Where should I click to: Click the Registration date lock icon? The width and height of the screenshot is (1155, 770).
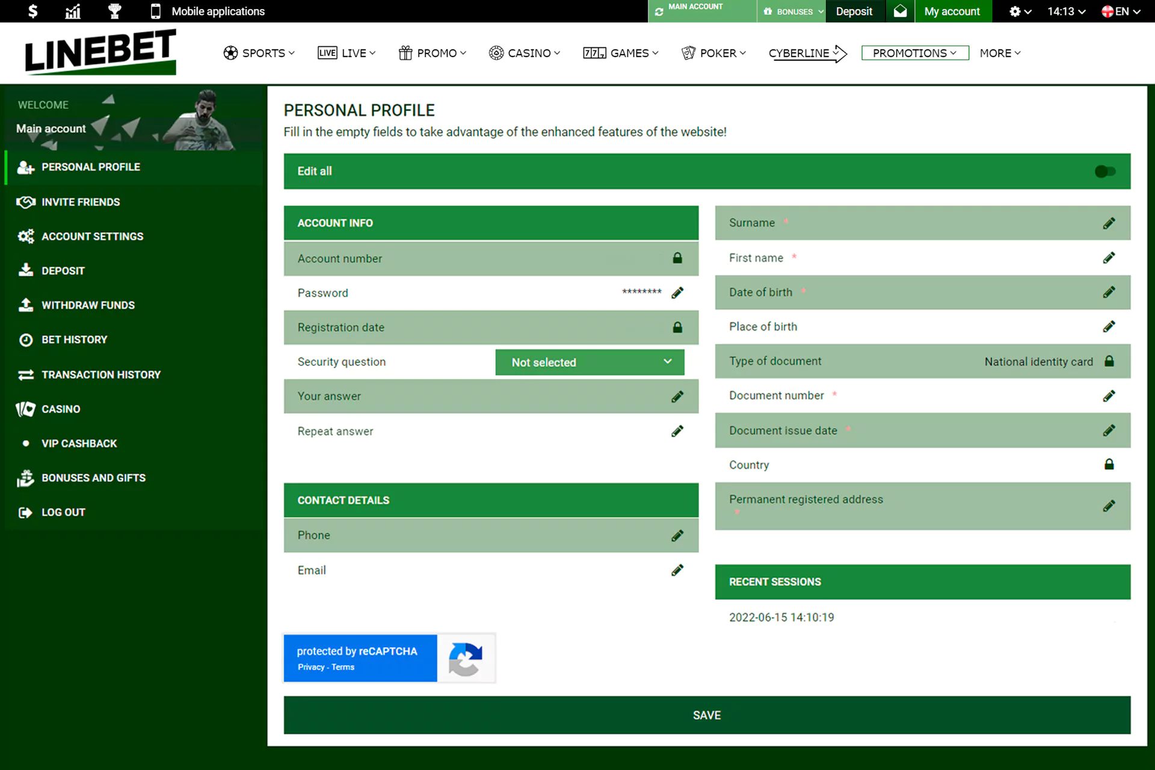(x=677, y=327)
